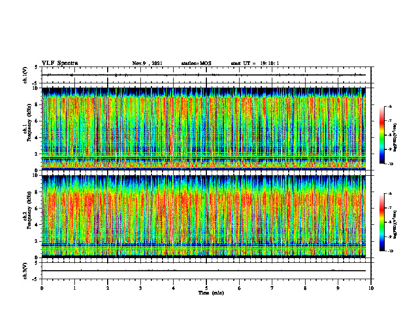Click the ch.2 spectrogram "4" kHz tick label
418x323 pixels.
pyautogui.click(x=37, y=225)
